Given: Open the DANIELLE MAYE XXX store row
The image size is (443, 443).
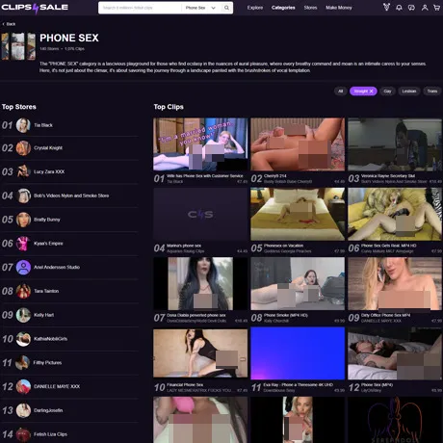Looking at the screenshot, I should 70,386.
